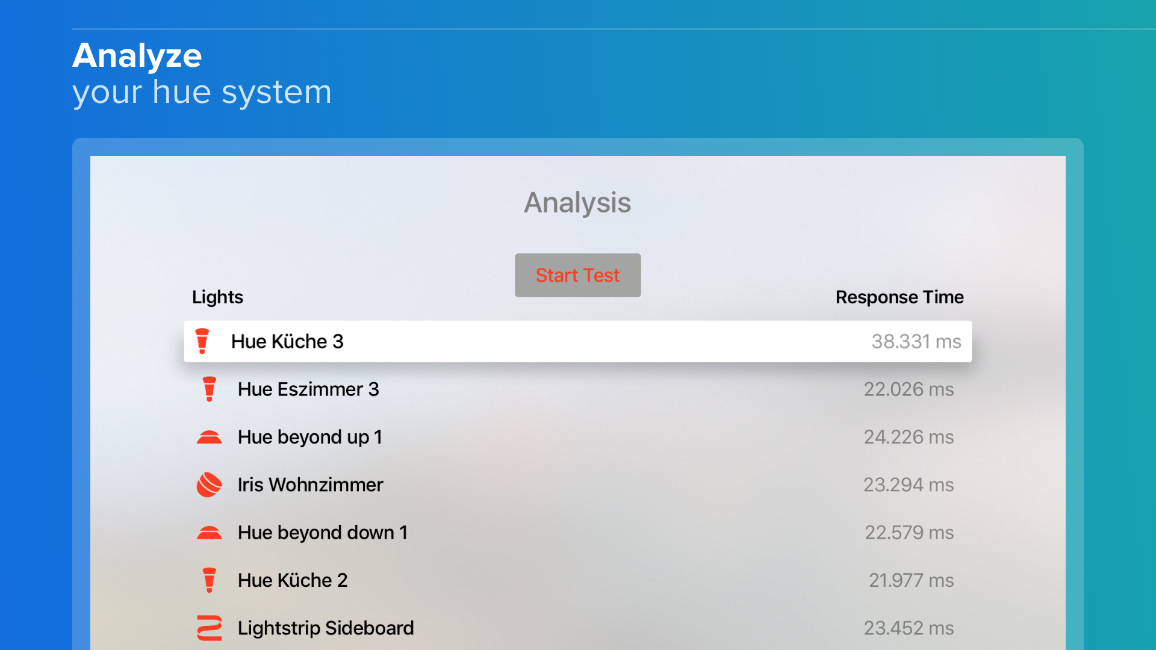
Task: Click the Hue beyond up 1 lamp icon
Action: click(x=210, y=437)
